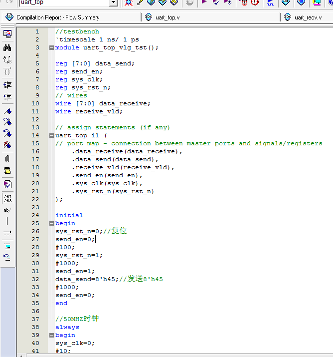Click the purple Start Compilation arrow
Image resolution: width=333 pixels, height=357 pixels.
(204, 2)
